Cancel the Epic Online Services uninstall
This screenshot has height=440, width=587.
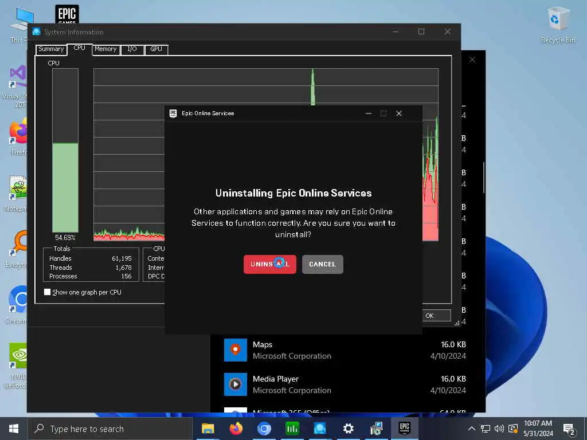coord(322,264)
